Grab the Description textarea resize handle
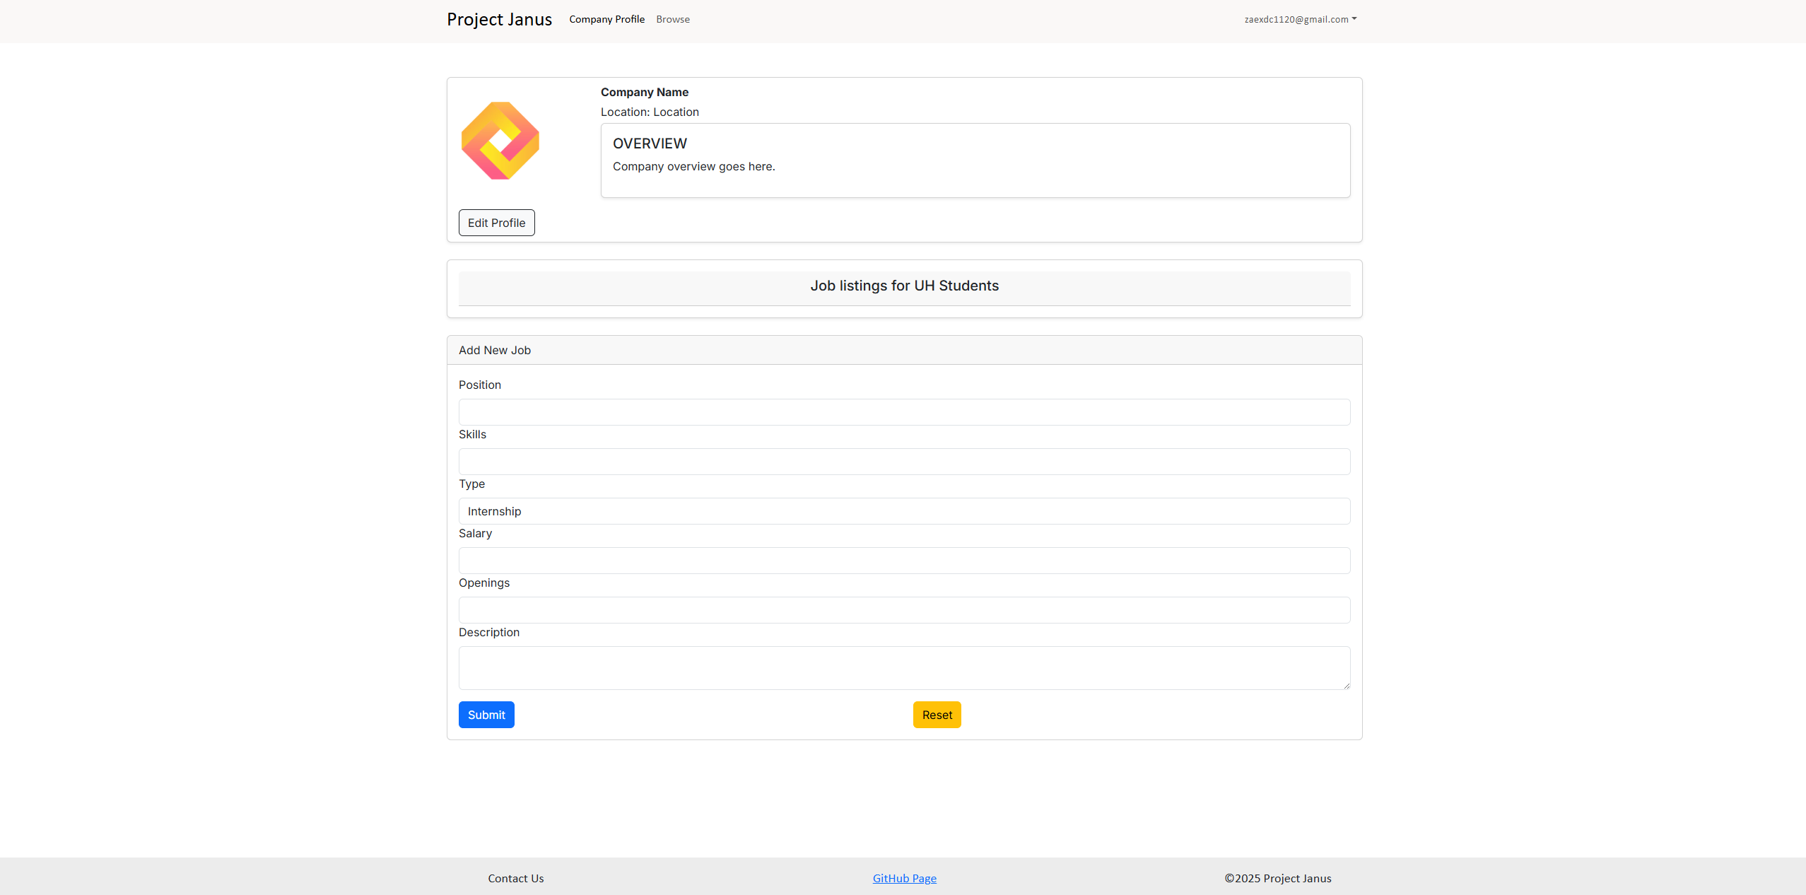1806x895 pixels. [x=1346, y=685]
